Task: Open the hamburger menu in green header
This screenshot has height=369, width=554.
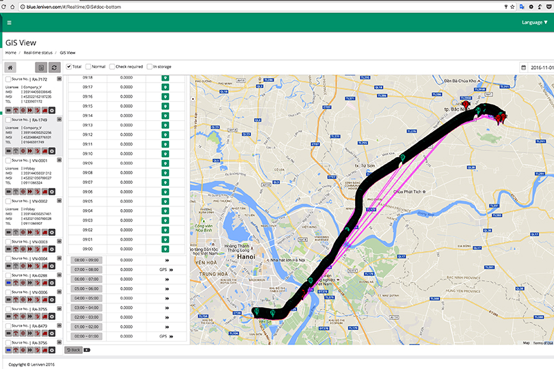Action: point(9,23)
